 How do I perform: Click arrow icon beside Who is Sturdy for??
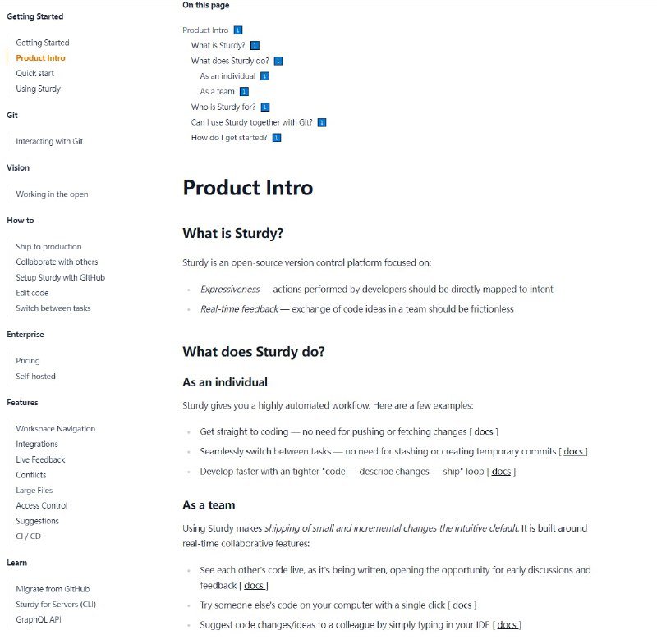265,107
